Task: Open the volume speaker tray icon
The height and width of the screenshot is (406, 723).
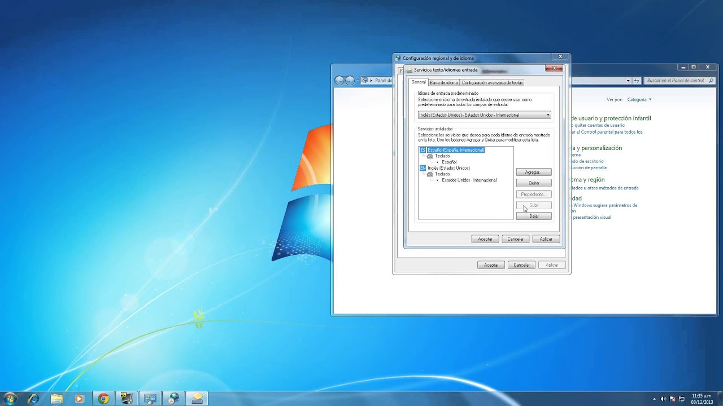Action: tap(663, 399)
